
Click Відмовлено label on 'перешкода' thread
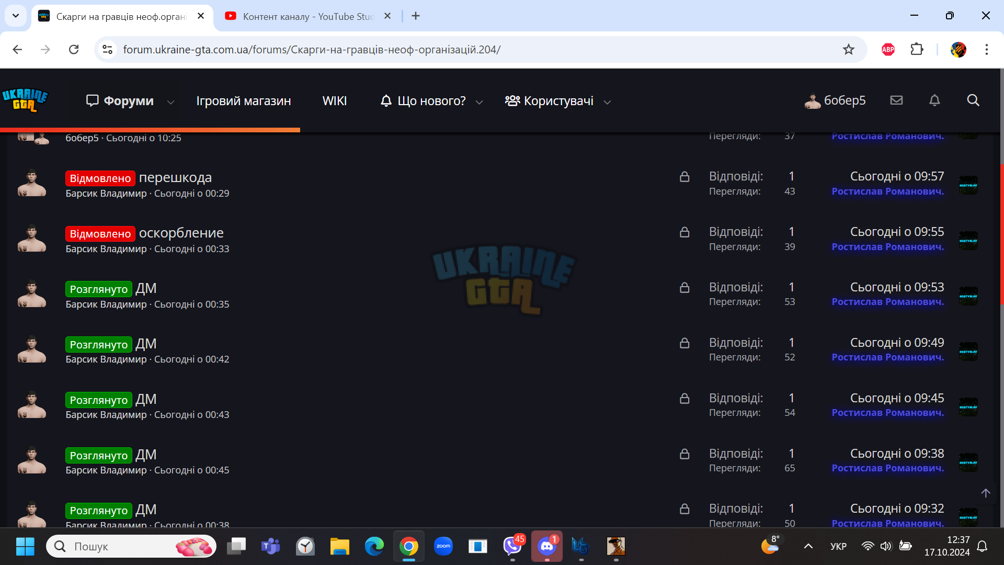[100, 178]
